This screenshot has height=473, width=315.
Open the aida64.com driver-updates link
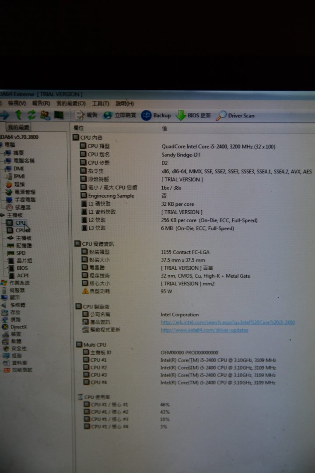tap(204, 330)
